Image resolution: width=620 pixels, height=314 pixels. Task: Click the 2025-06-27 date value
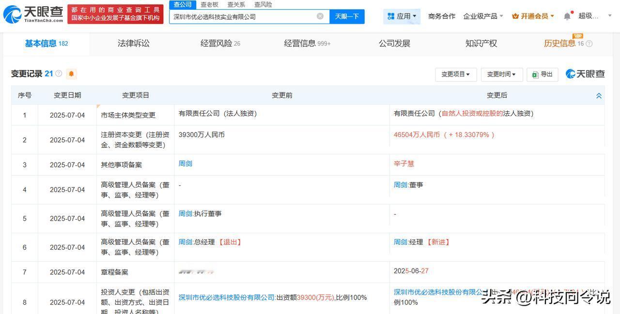click(411, 271)
